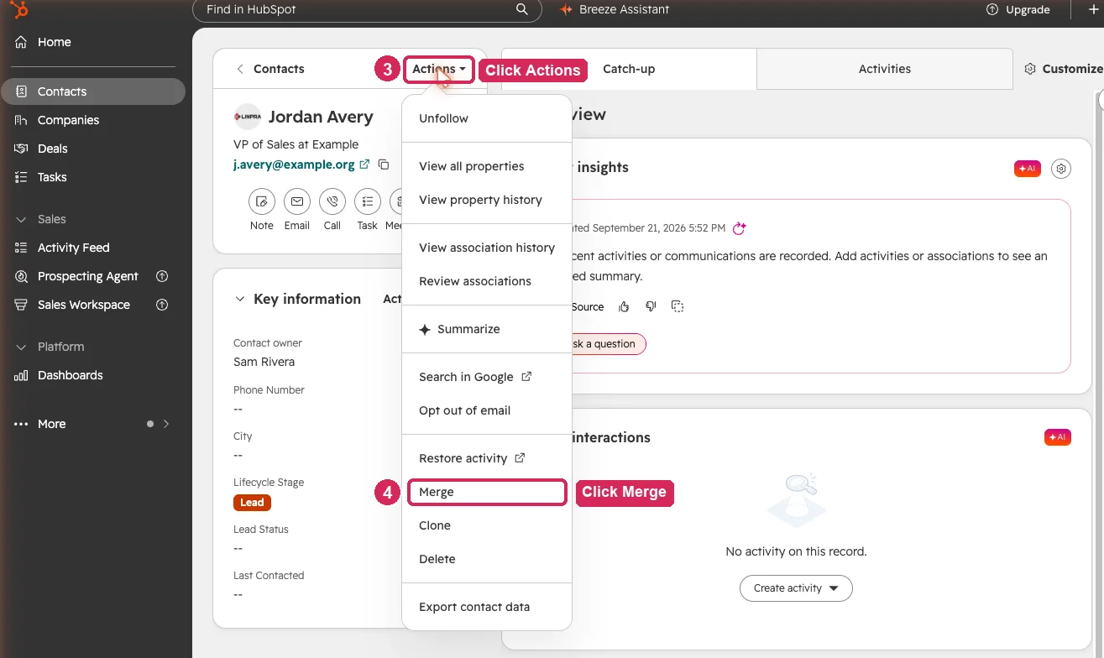The width and height of the screenshot is (1104, 658).
Task: Select View association history
Action: 487,248
